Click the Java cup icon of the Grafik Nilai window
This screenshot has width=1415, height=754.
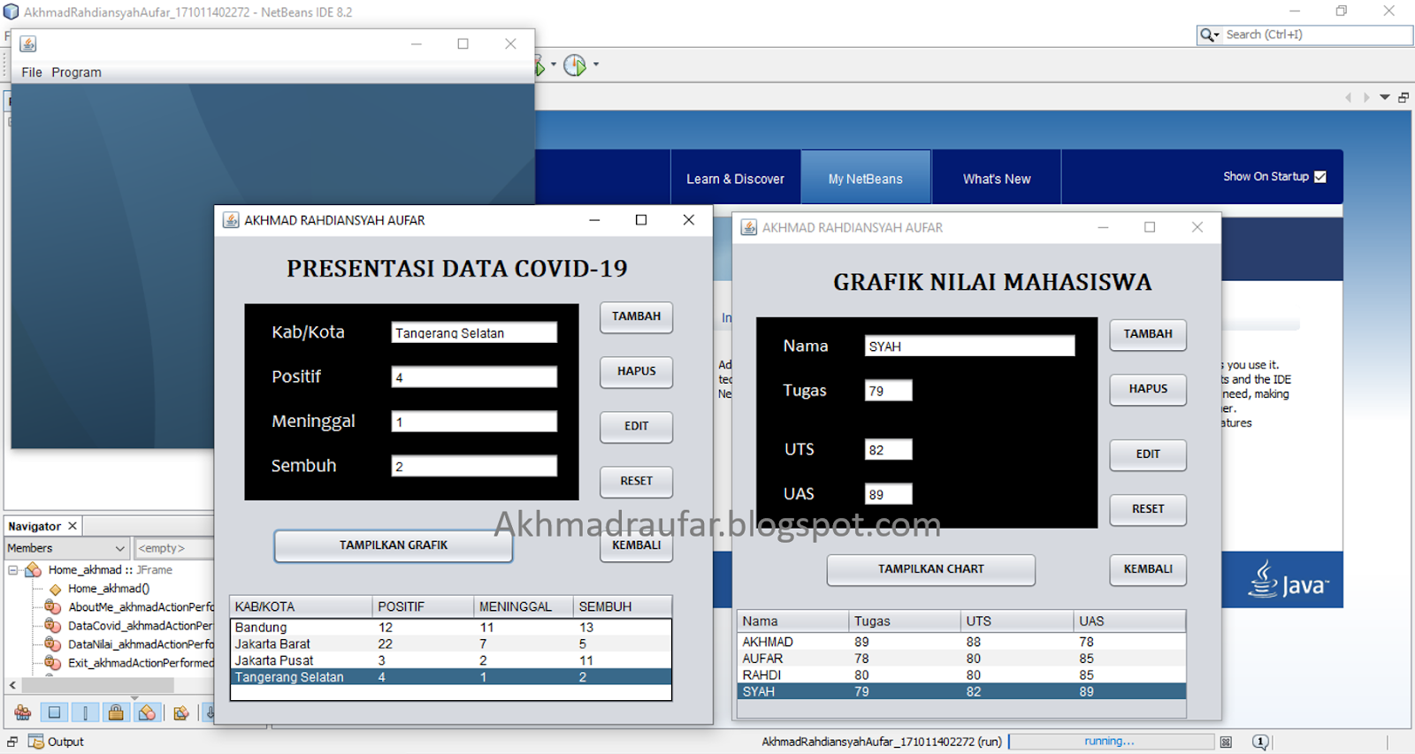pyautogui.click(x=749, y=227)
